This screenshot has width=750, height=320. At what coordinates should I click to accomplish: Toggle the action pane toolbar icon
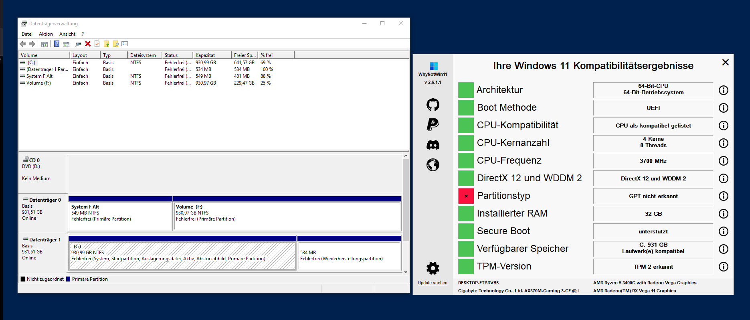click(x=66, y=44)
